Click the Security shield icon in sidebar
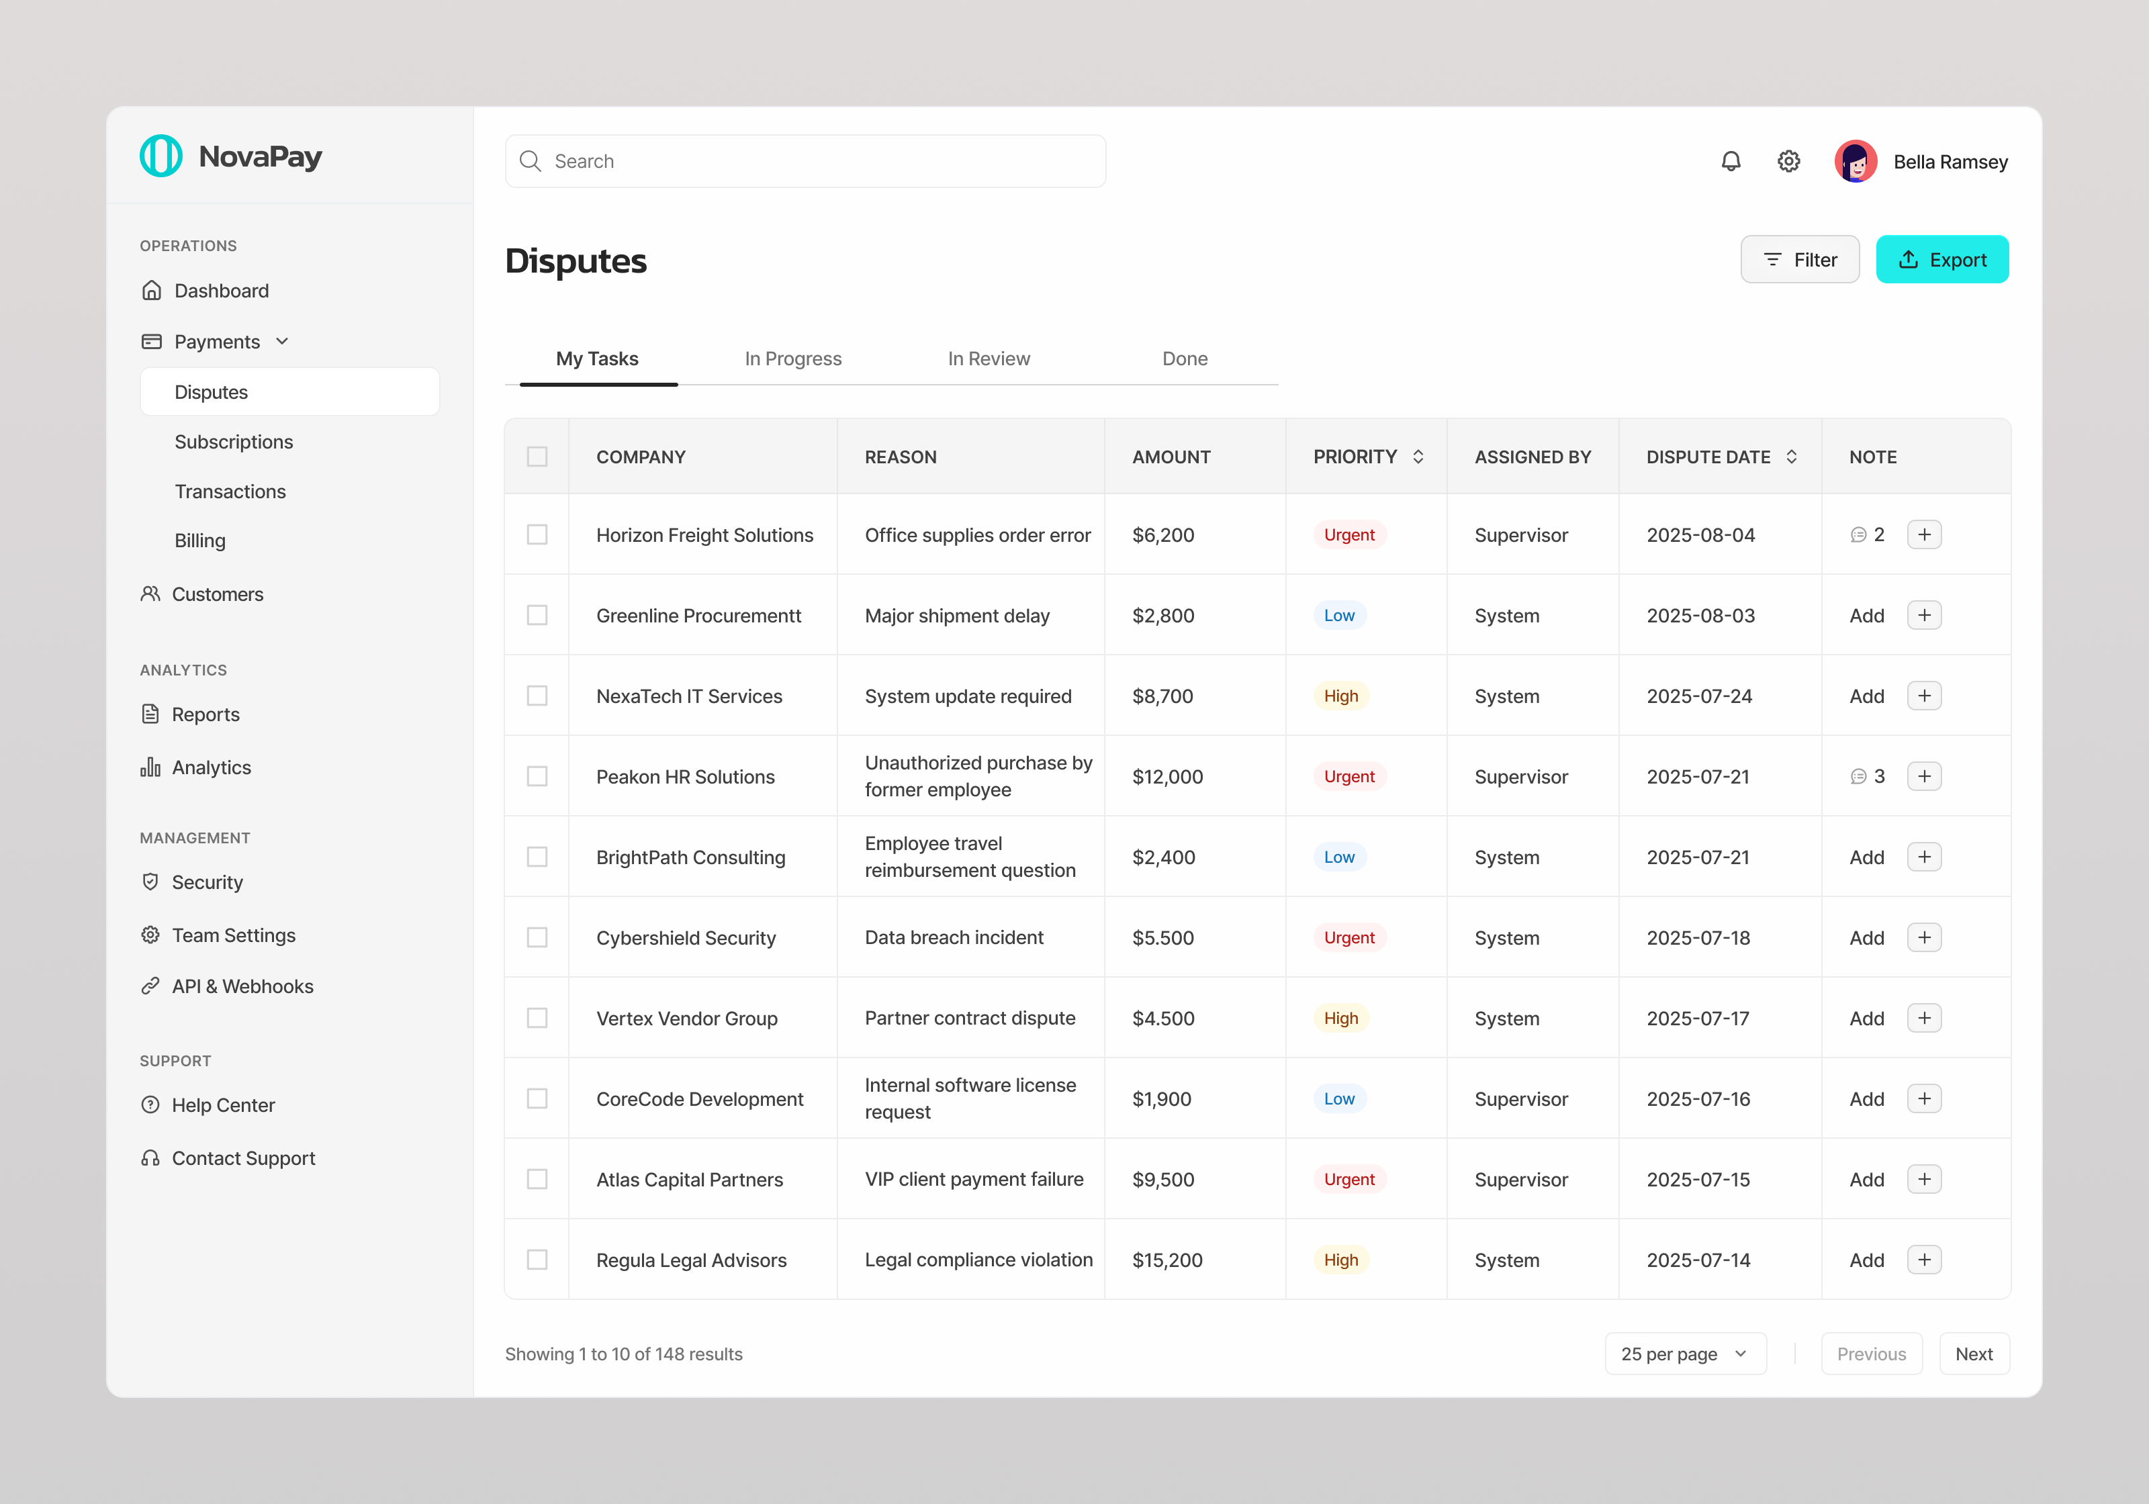Image resolution: width=2149 pixels, height=1504 pixels. pos(150,882)
